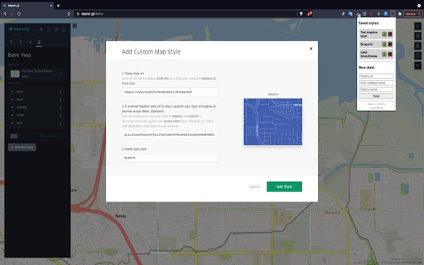Click Save in the extension popup
424x265 pixels.
(376, 96)
